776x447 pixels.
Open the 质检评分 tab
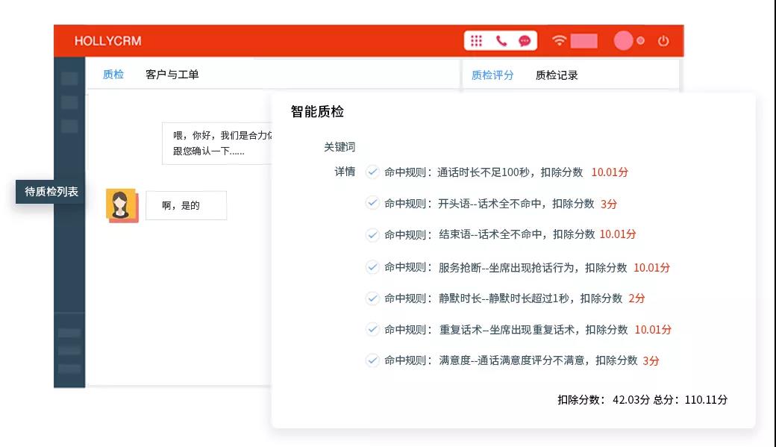tap(492, 75)
